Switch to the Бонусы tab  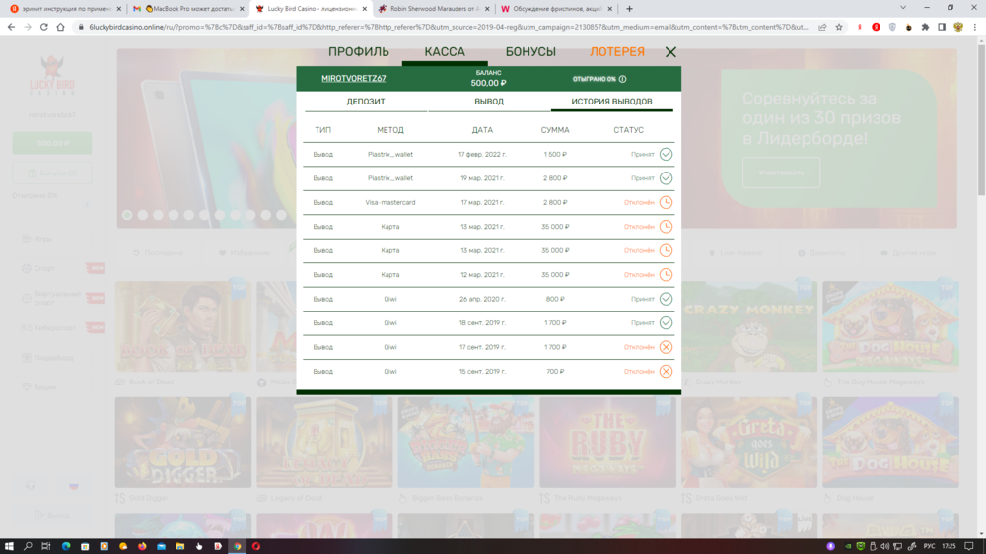pyautogui.click(x=530, y=52)
